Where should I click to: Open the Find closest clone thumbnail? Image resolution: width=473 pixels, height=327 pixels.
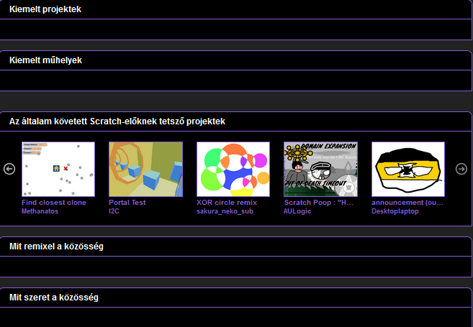(58, 169)
